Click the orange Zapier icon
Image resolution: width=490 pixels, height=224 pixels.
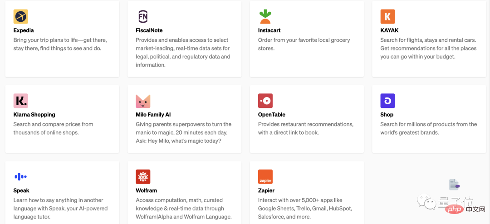[265, 176]
